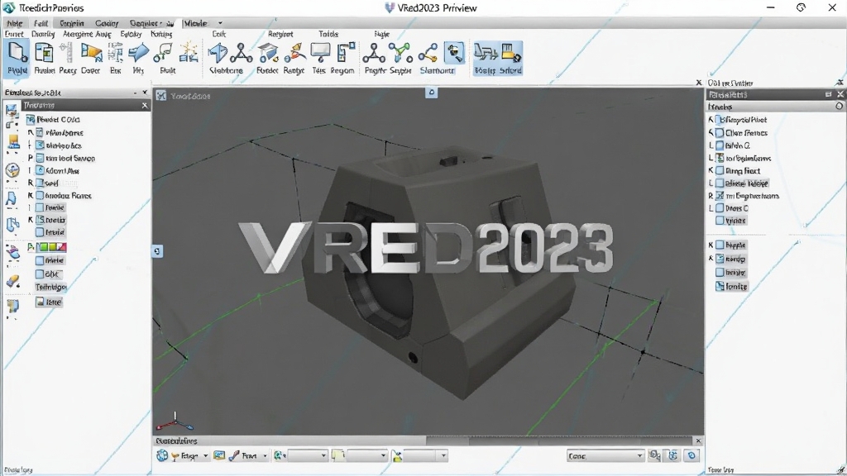Toggle checkbox on 'Dives C' row in right panel
847x476 pixels.
pos(720,207)
